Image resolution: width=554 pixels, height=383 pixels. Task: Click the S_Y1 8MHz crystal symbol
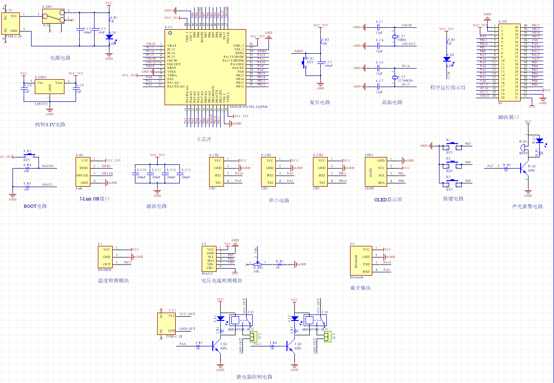(x=395, y=37)
